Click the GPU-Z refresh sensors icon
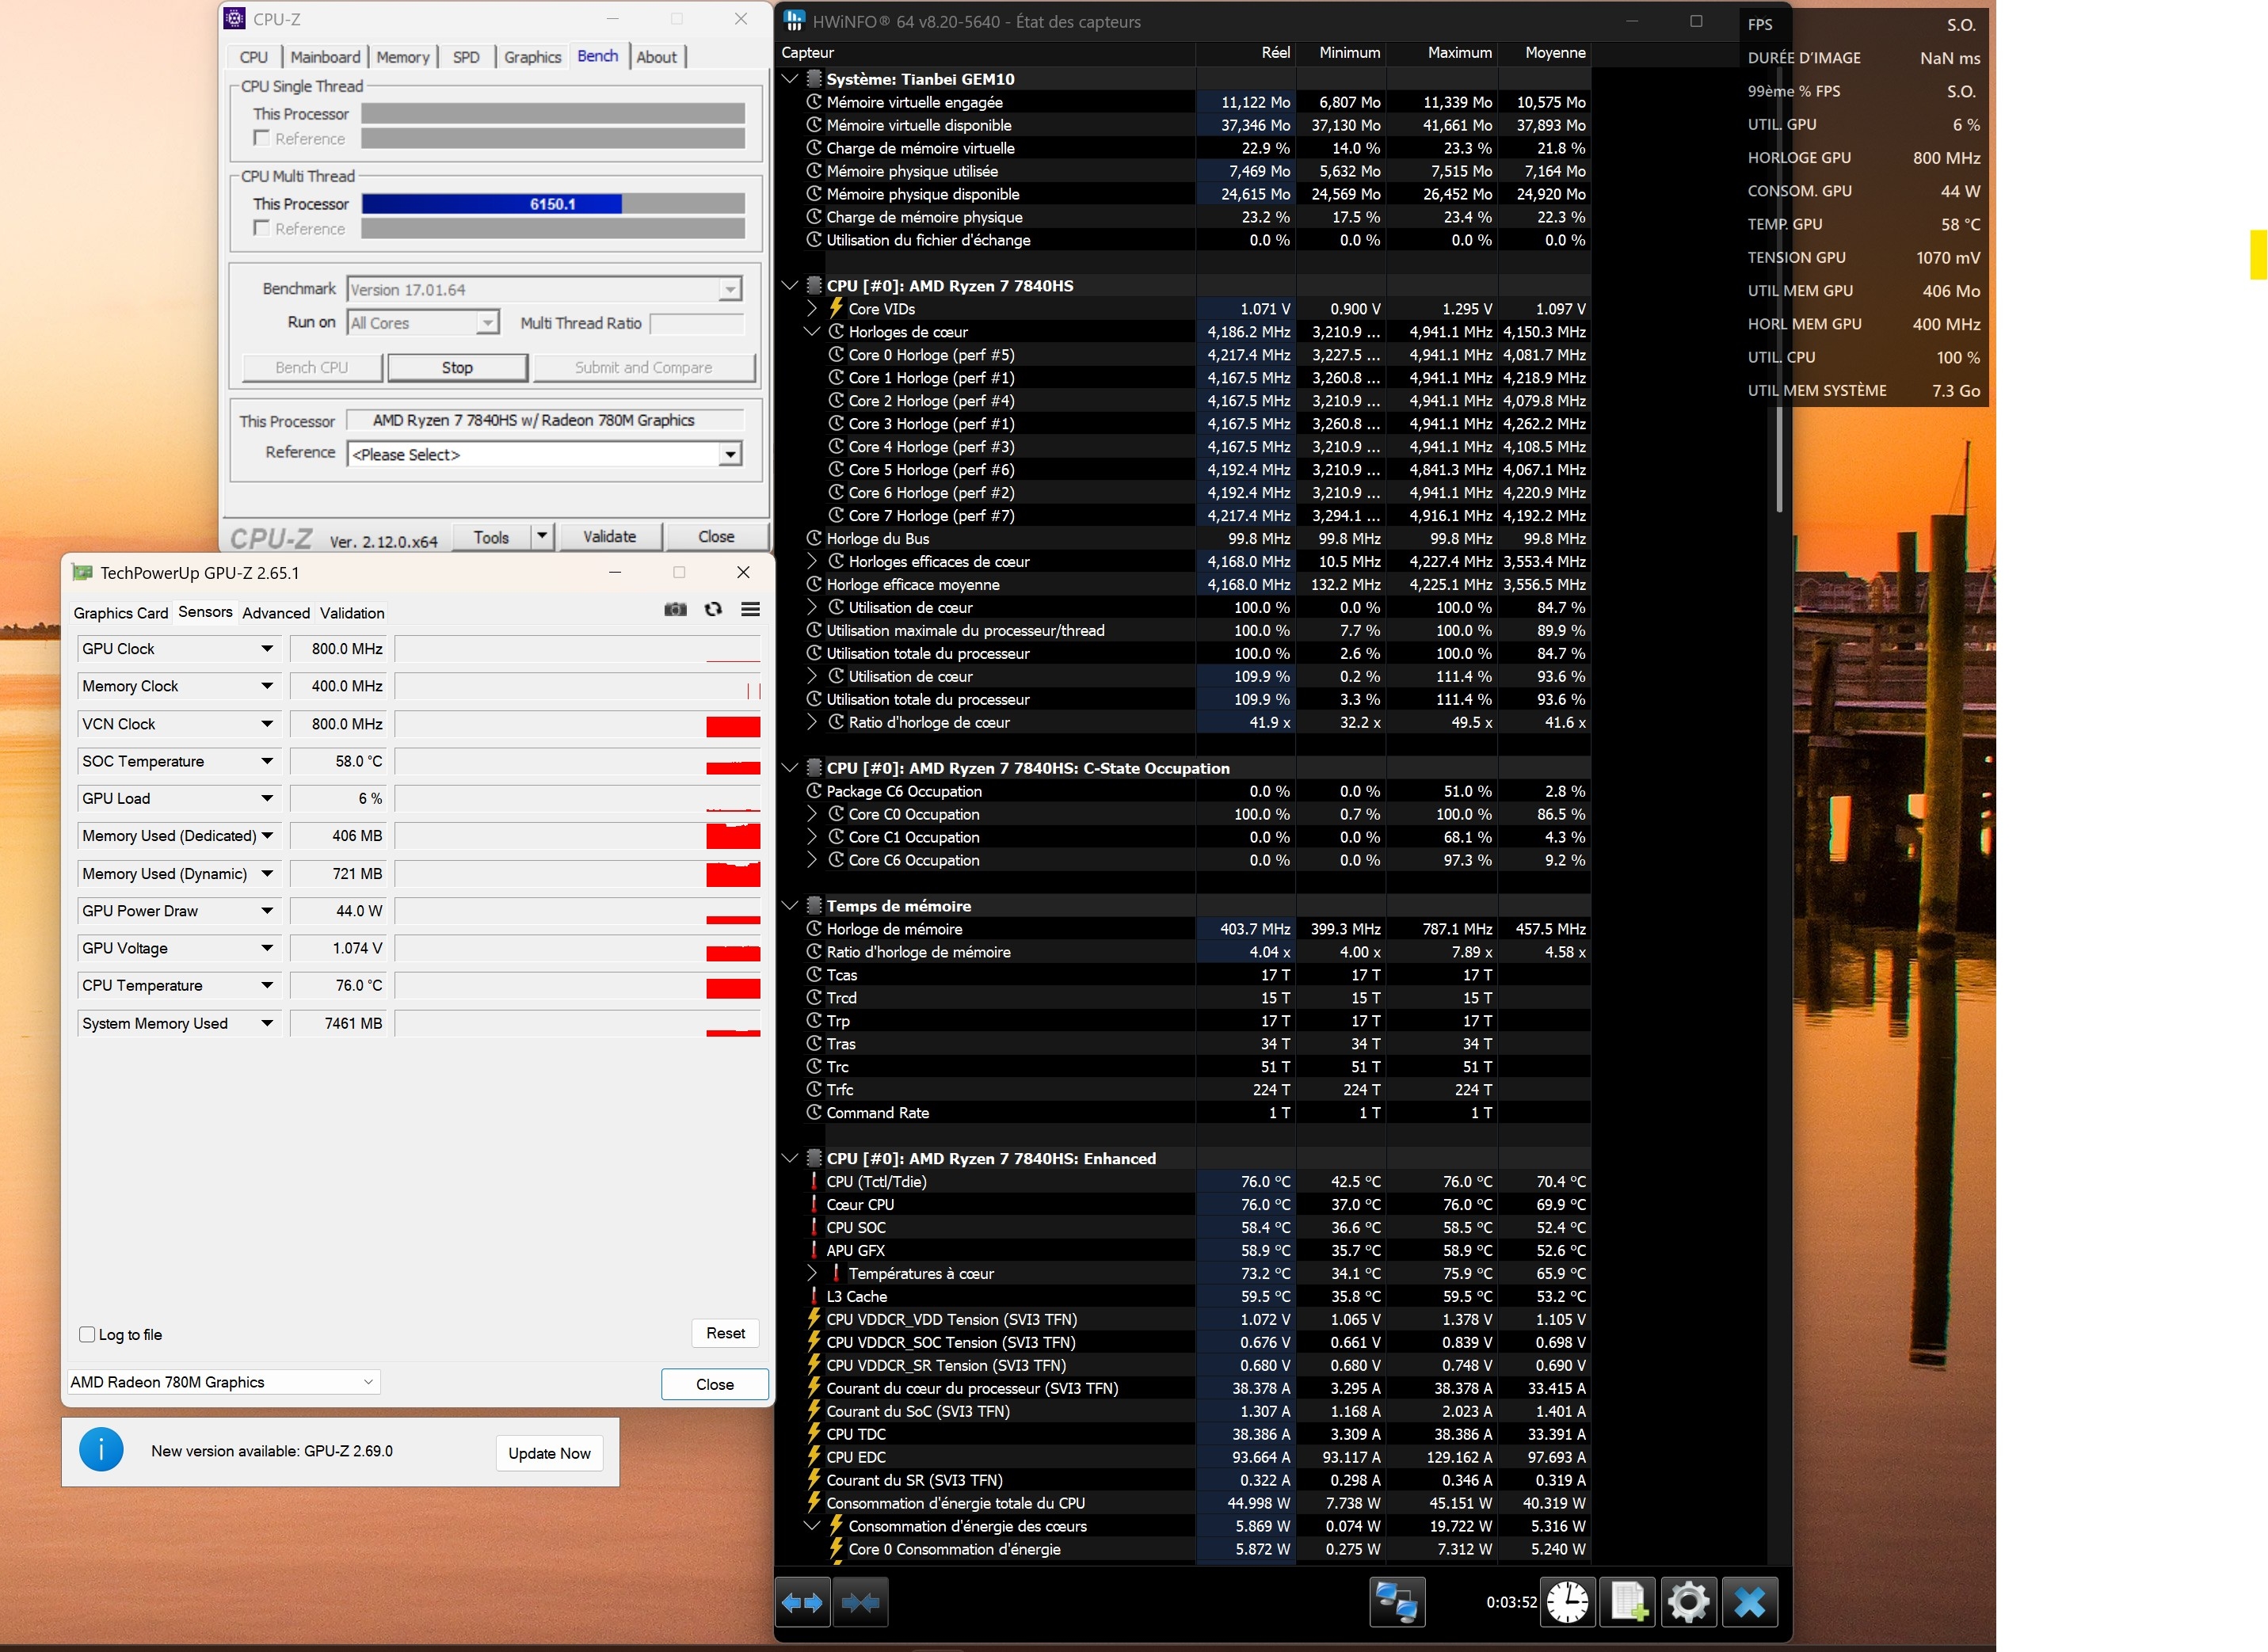 [x=713, y=609]
